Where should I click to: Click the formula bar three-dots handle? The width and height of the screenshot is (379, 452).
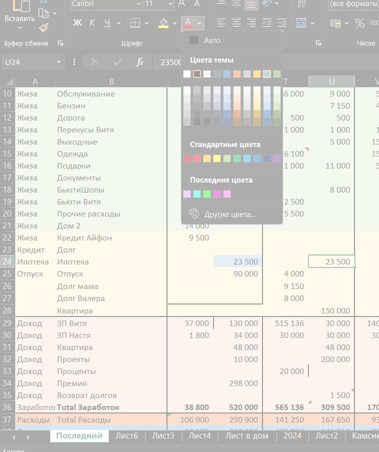tap(74, 62)
